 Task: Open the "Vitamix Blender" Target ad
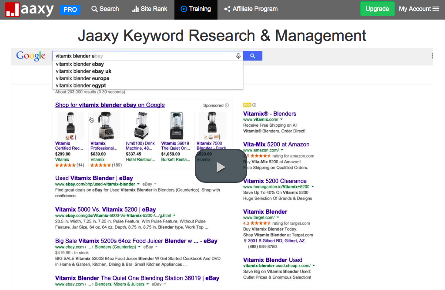click(265, 212)
